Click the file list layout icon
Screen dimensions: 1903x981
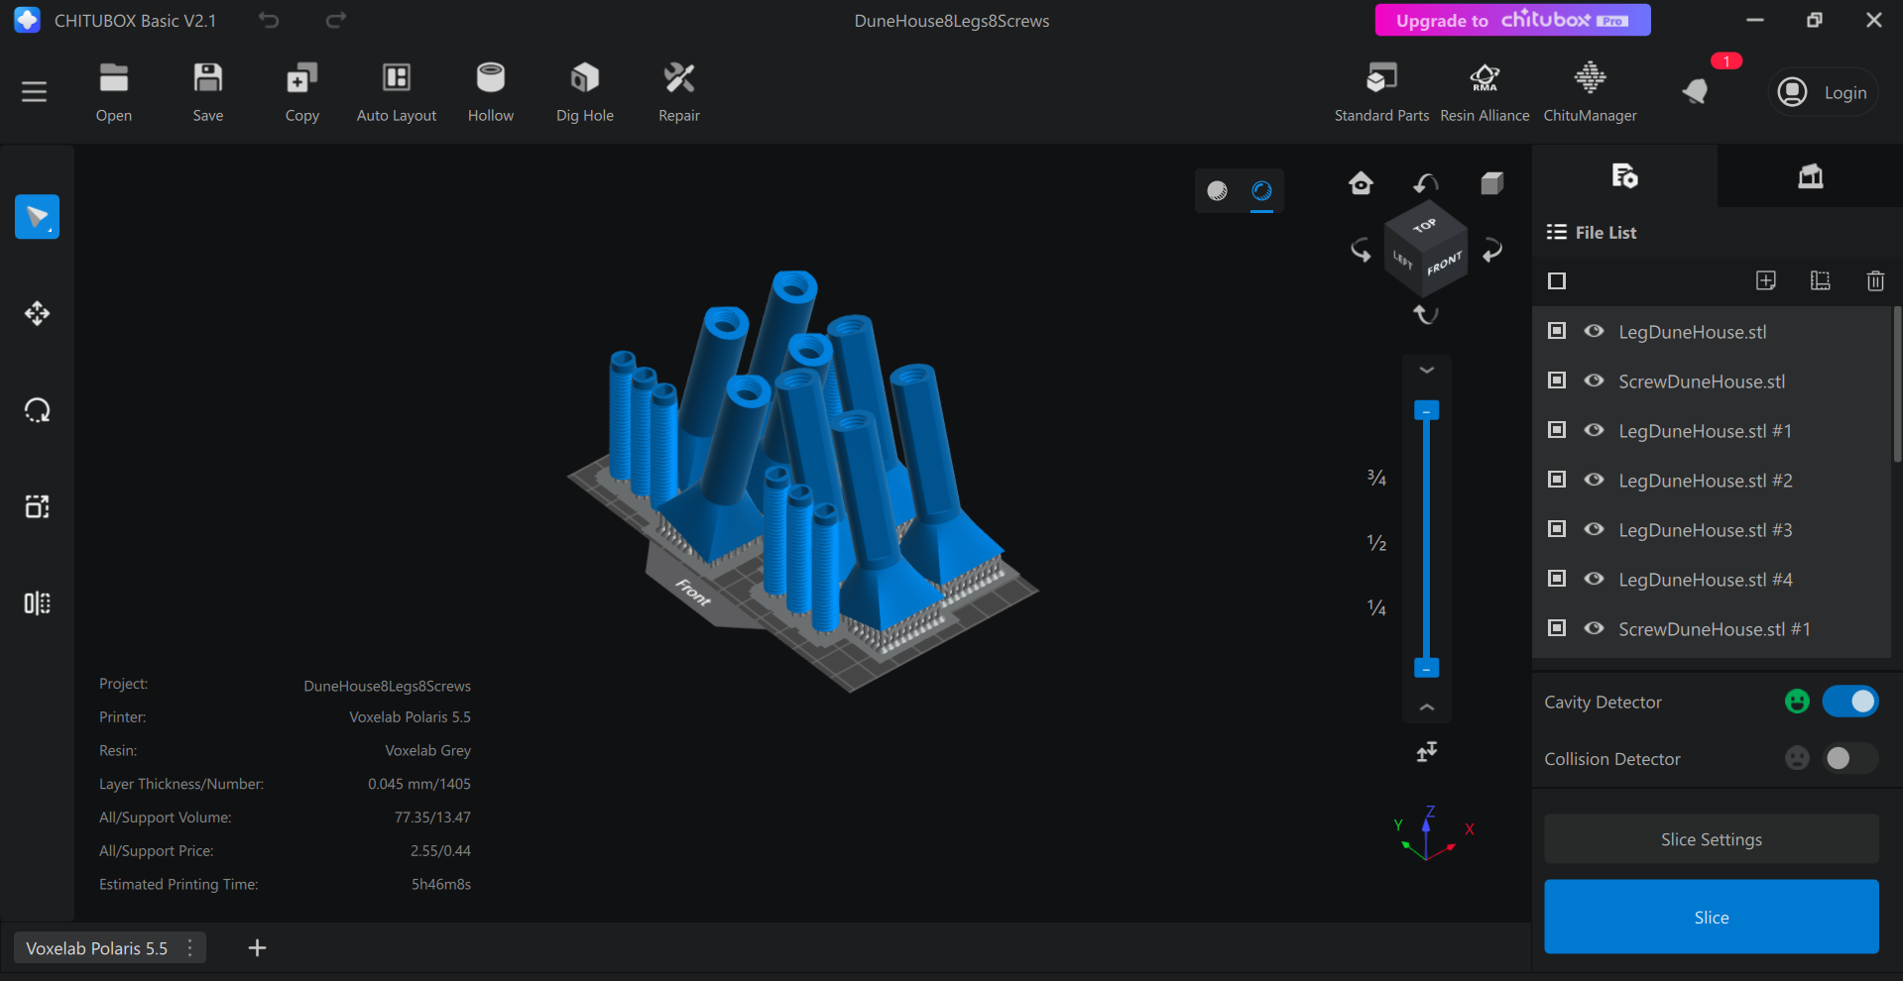coord(1821,281)
